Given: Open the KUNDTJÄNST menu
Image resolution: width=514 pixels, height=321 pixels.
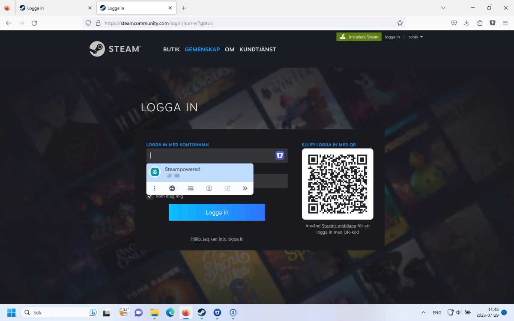Looking at the screenshot, I should click(258, 49).
